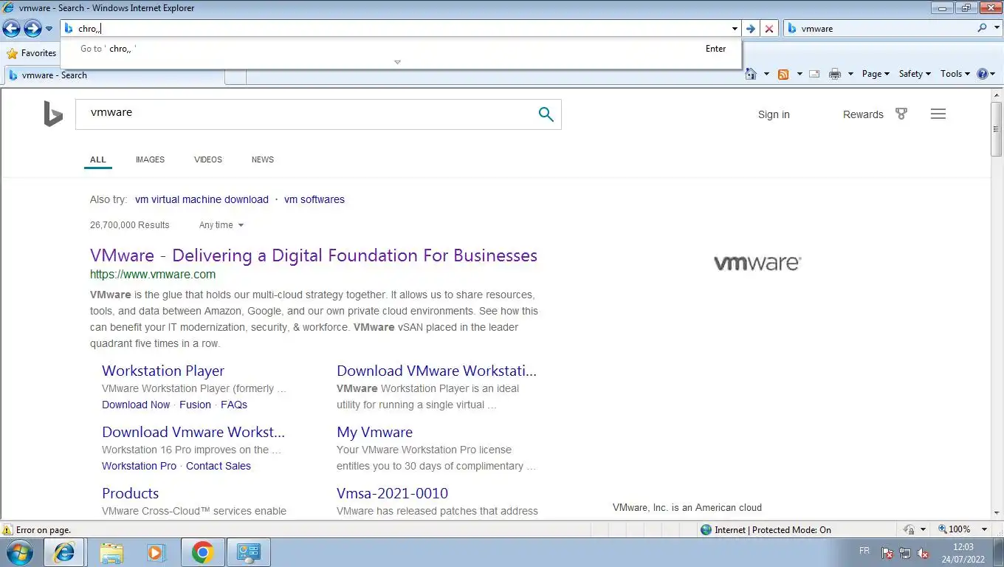The width and height of the screenshot is (1004, 567).
Task: Click the Workstation Pro link
Action: (x=139, y=466)
